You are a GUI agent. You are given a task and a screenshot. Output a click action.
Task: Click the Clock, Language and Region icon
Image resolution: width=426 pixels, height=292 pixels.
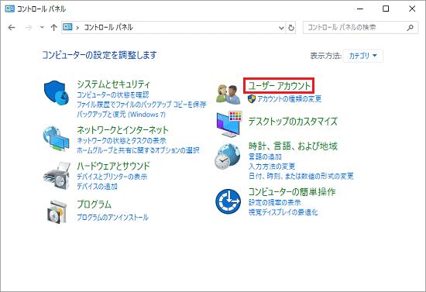228,156
